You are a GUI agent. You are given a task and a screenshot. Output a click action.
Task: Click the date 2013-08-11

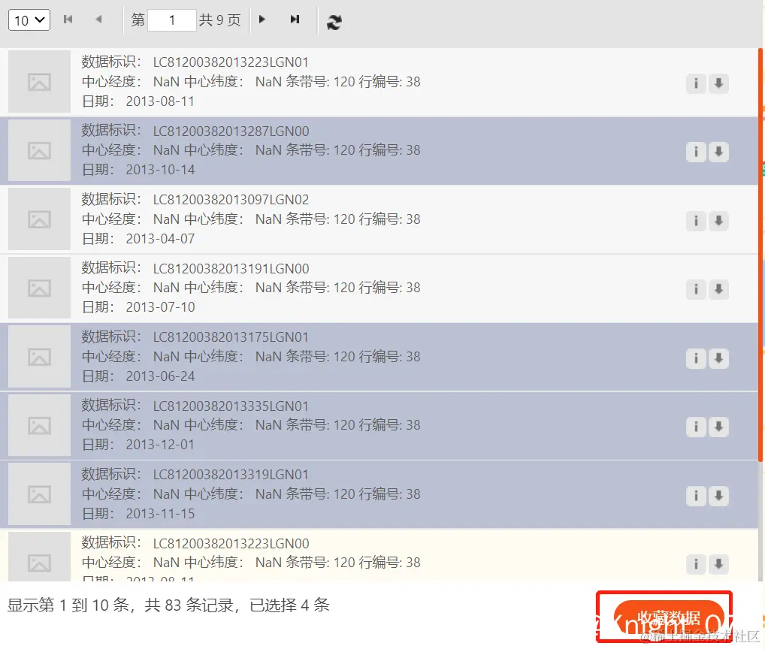[x=160, y=101]
